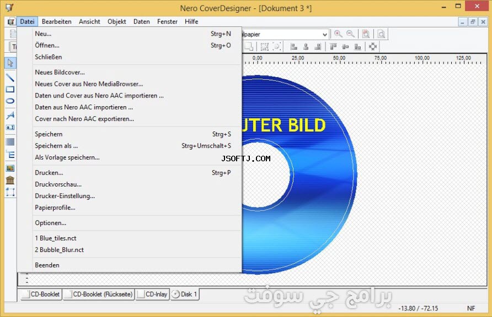The height and width of the screenshot is (317, 492).
Task: Align objects to the bottom edge
Action: click(357, 47)
